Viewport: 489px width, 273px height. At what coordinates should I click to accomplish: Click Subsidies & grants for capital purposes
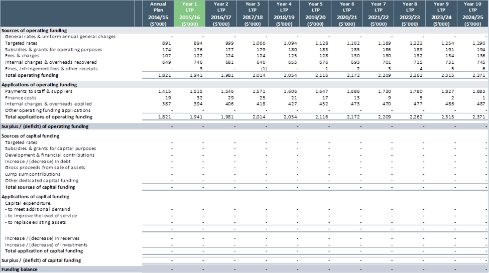tap(51, 149)
